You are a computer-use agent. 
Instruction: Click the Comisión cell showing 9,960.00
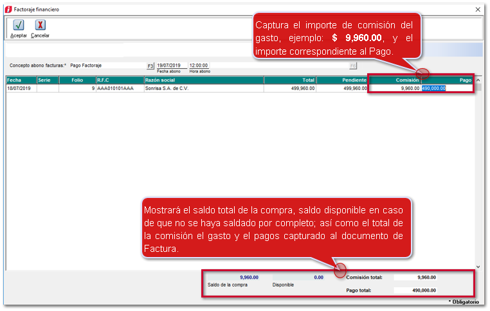[395, 89]
